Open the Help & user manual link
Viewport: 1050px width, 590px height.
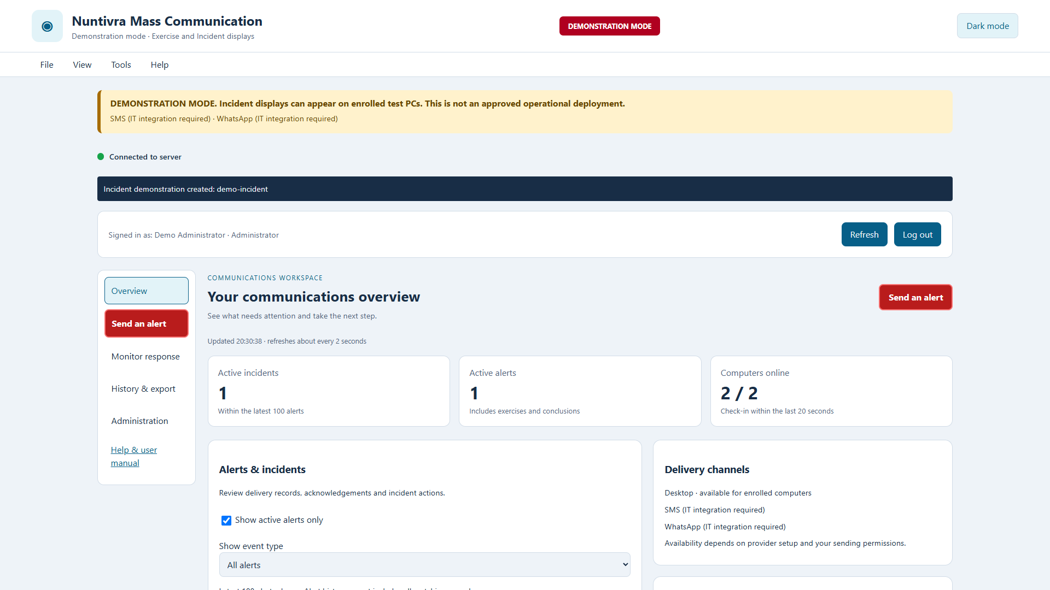134,456
